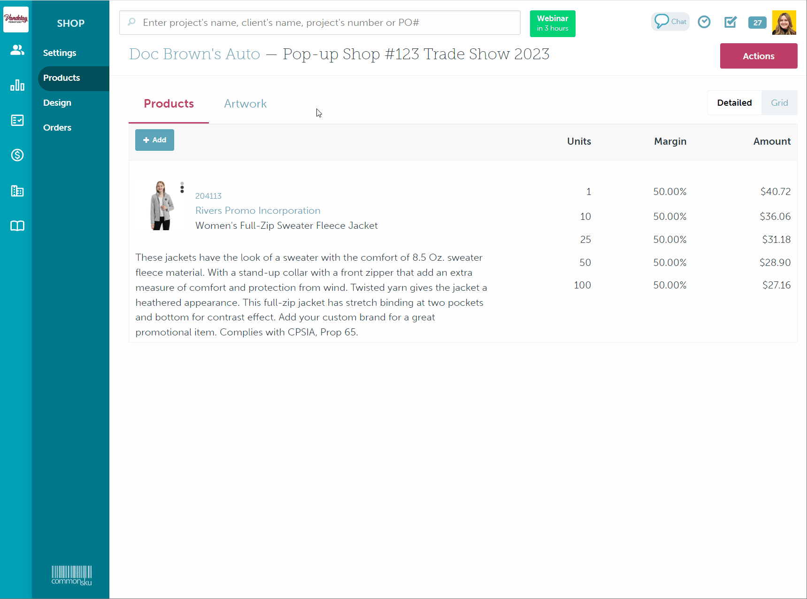This screenshot has height=599, width=807.
Task: Click the clock checkmark reminders icon
Action: tap(704, 22)
